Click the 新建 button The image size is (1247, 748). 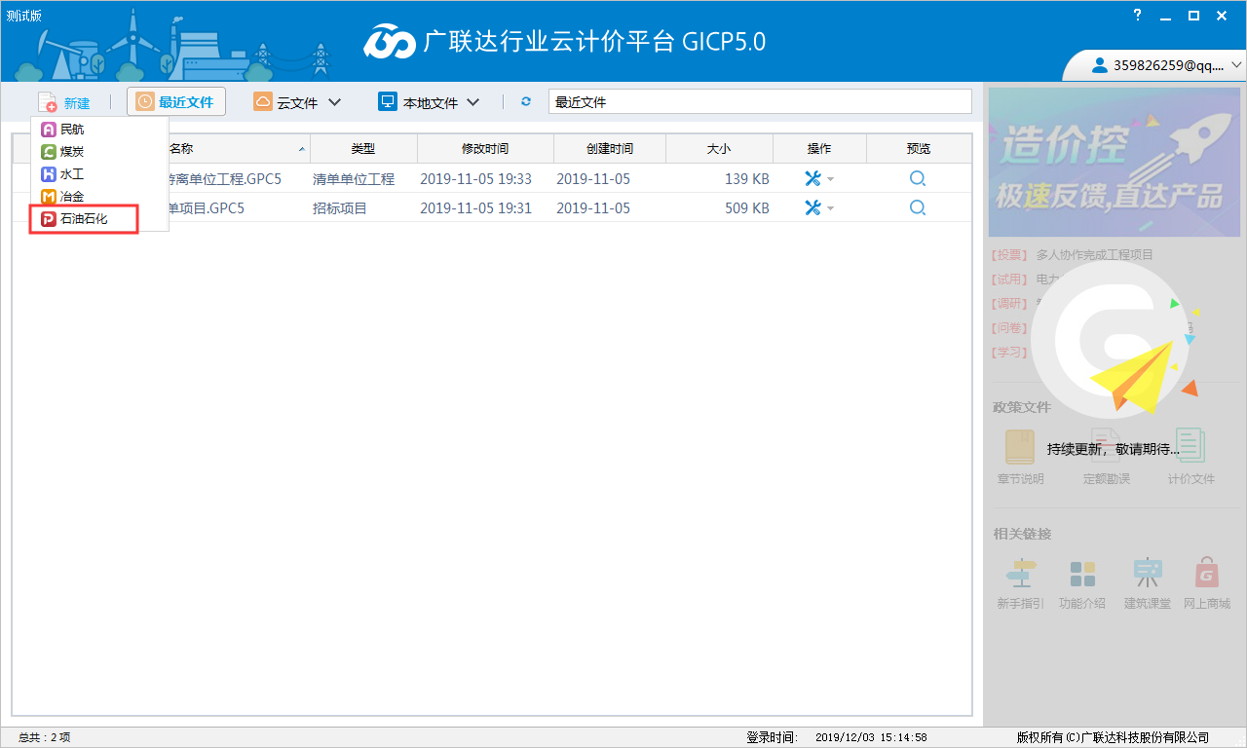[66, 101]
